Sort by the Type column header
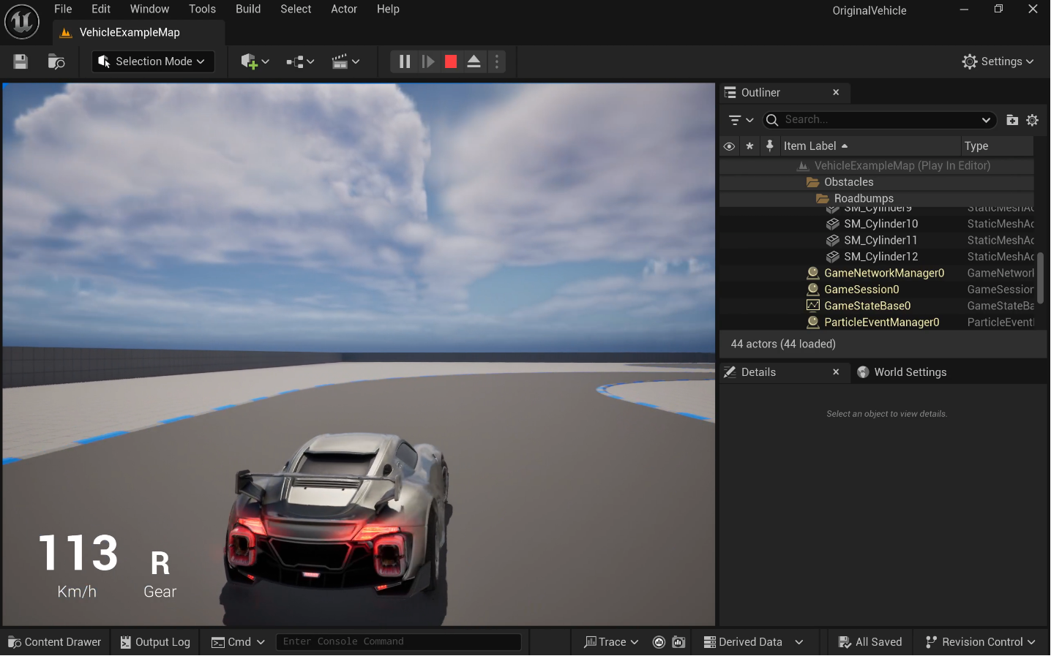 [997, 146]
